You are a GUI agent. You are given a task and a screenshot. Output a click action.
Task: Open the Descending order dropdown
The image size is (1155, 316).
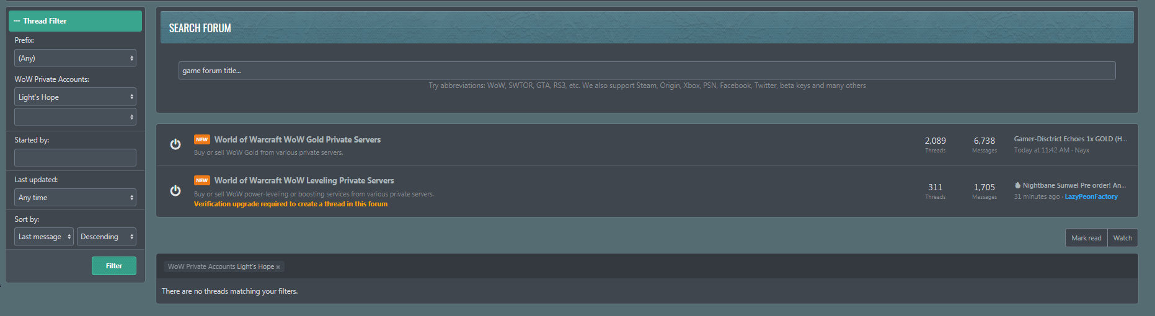tap(107, 237)
